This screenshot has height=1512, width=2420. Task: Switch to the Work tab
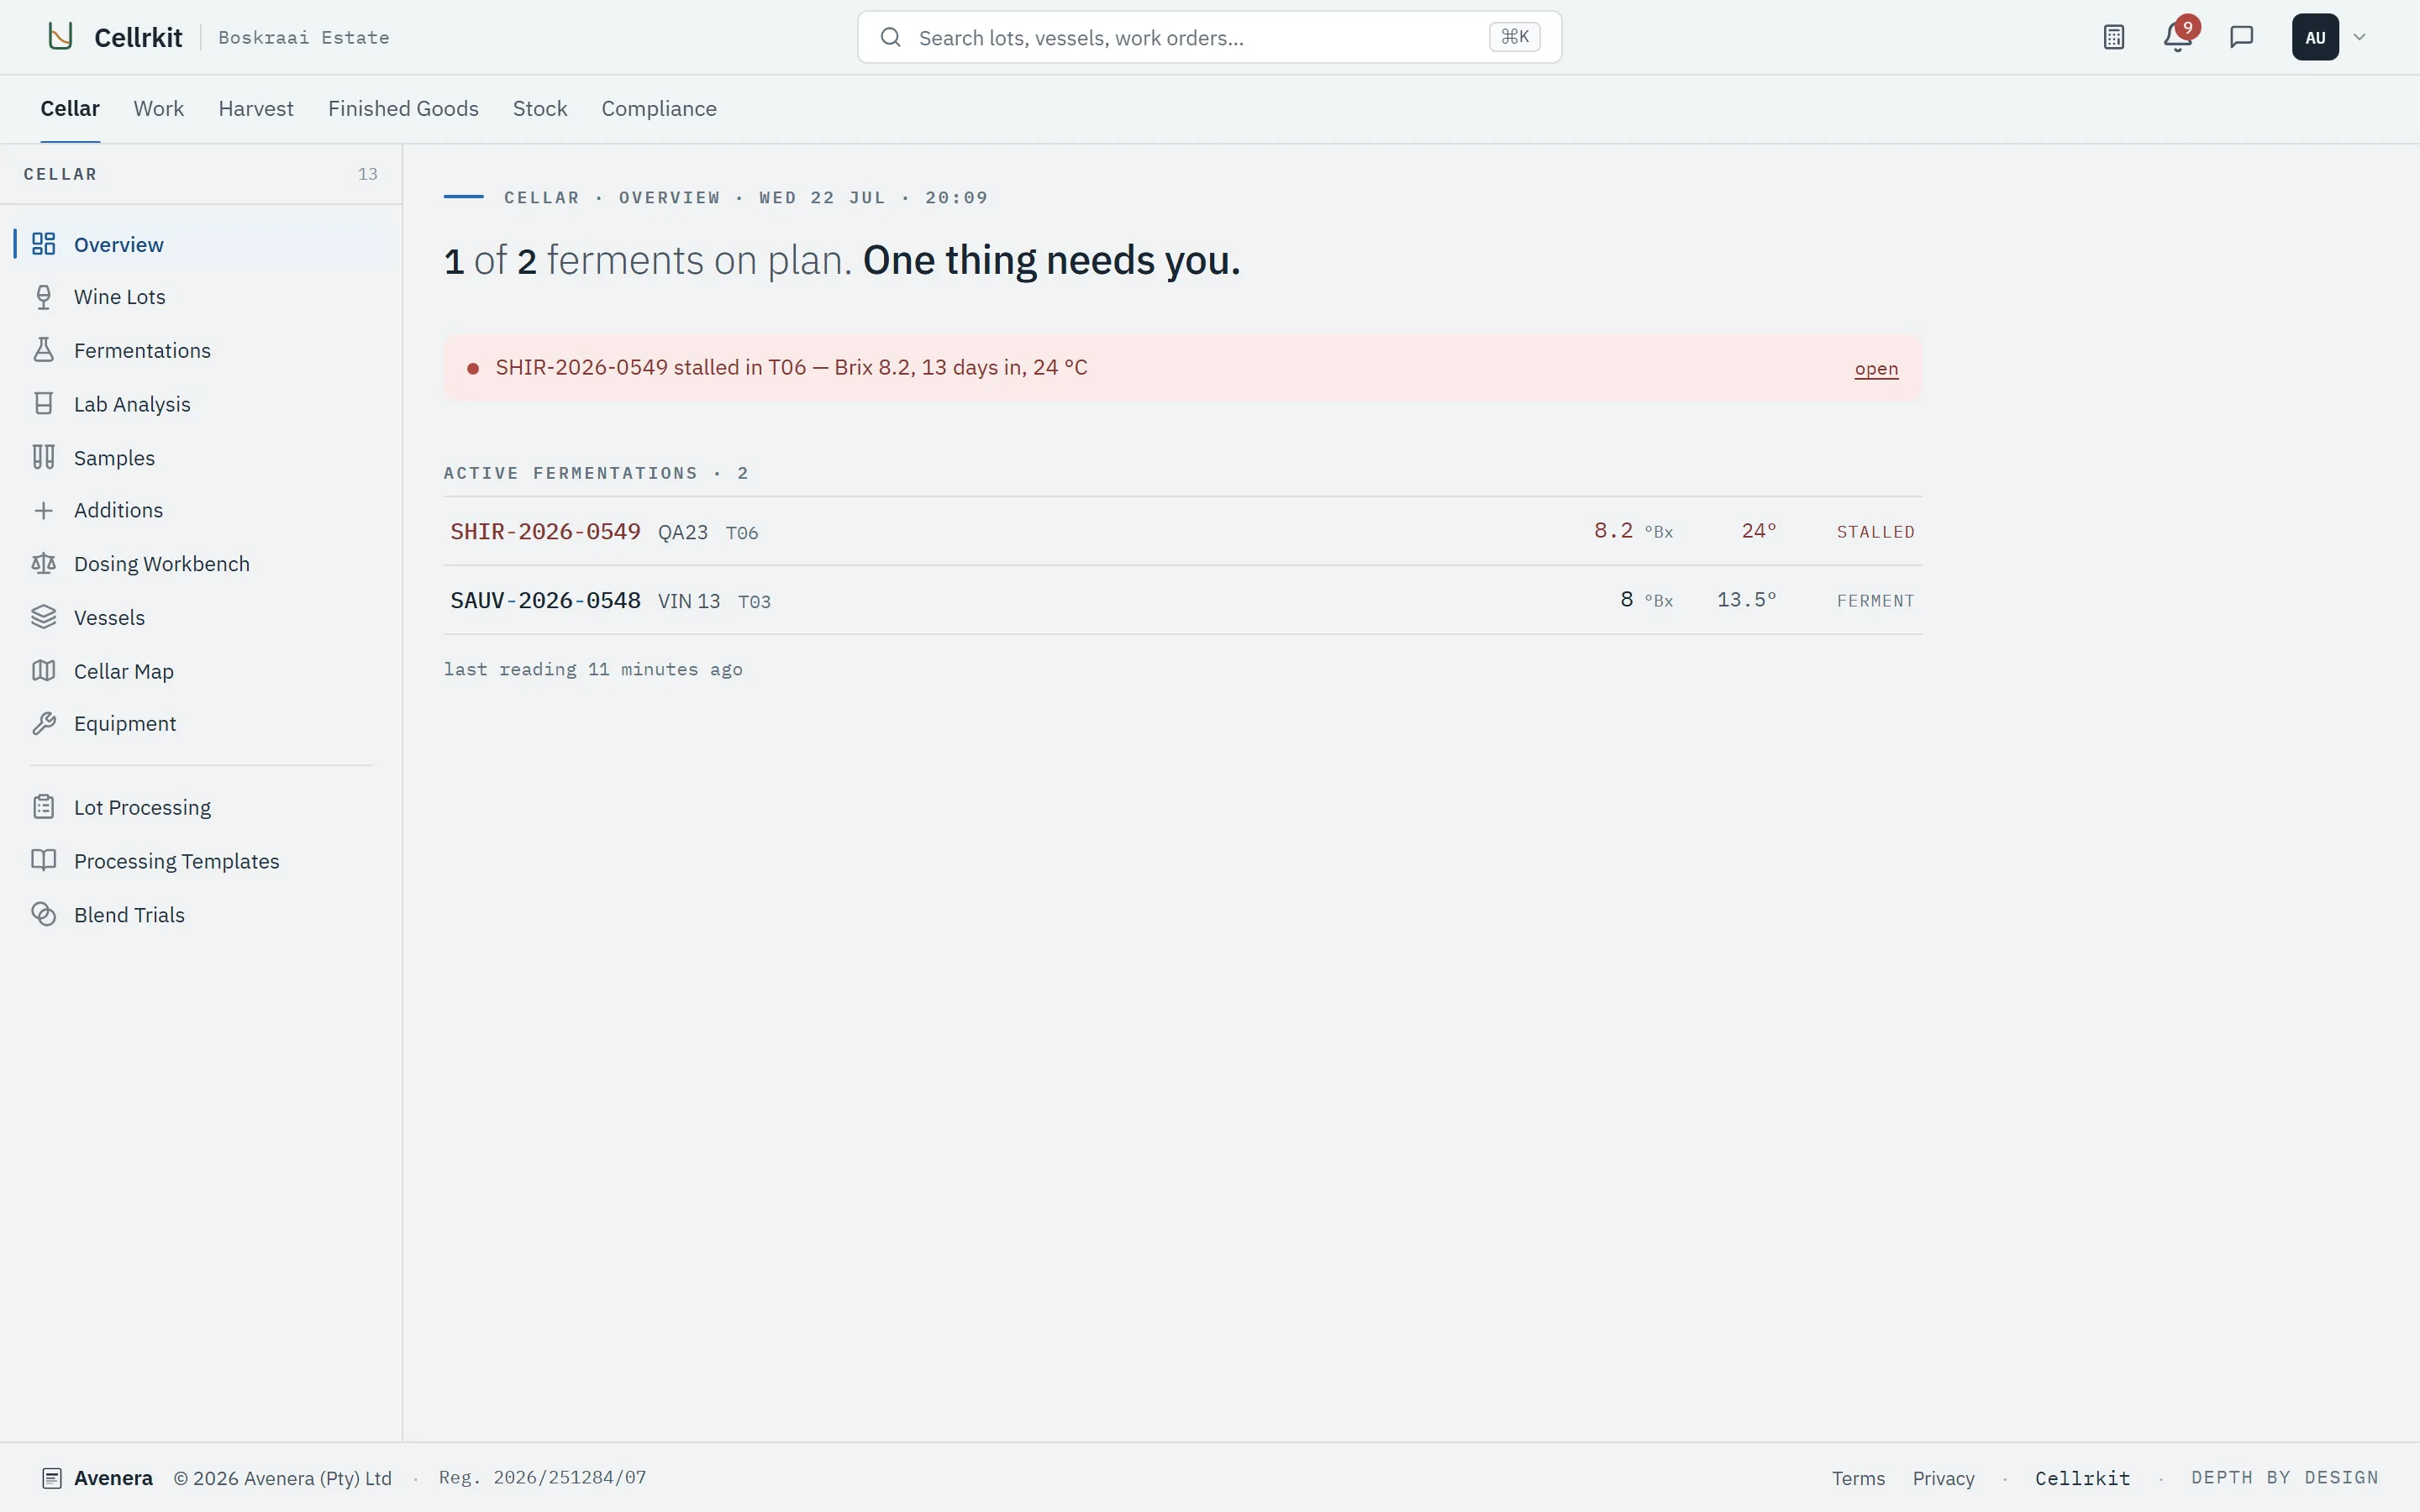[x=159, y=108]
